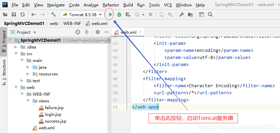
Task: Click WEB-INF in the breadcrumb bar
Action: 72,23
